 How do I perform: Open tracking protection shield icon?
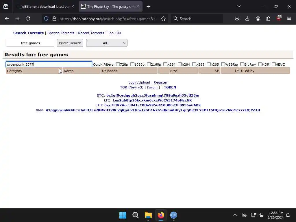pos(46,19)
